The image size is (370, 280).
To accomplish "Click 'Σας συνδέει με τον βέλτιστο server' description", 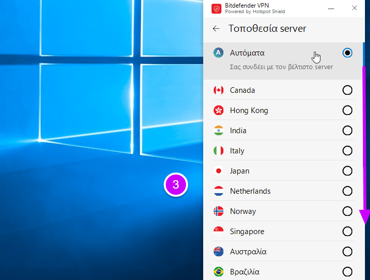I will pyautogui.click(x=281, y=67).
